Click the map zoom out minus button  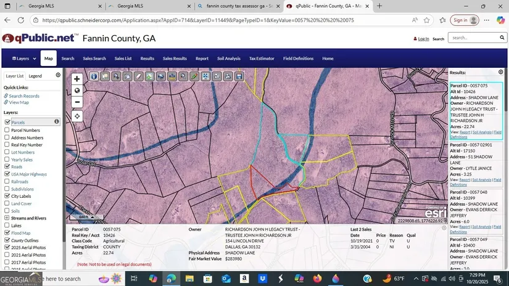77,102
